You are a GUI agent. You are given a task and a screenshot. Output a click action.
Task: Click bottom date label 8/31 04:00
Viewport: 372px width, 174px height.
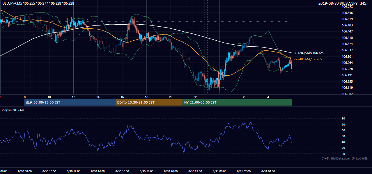click(268, 171)
